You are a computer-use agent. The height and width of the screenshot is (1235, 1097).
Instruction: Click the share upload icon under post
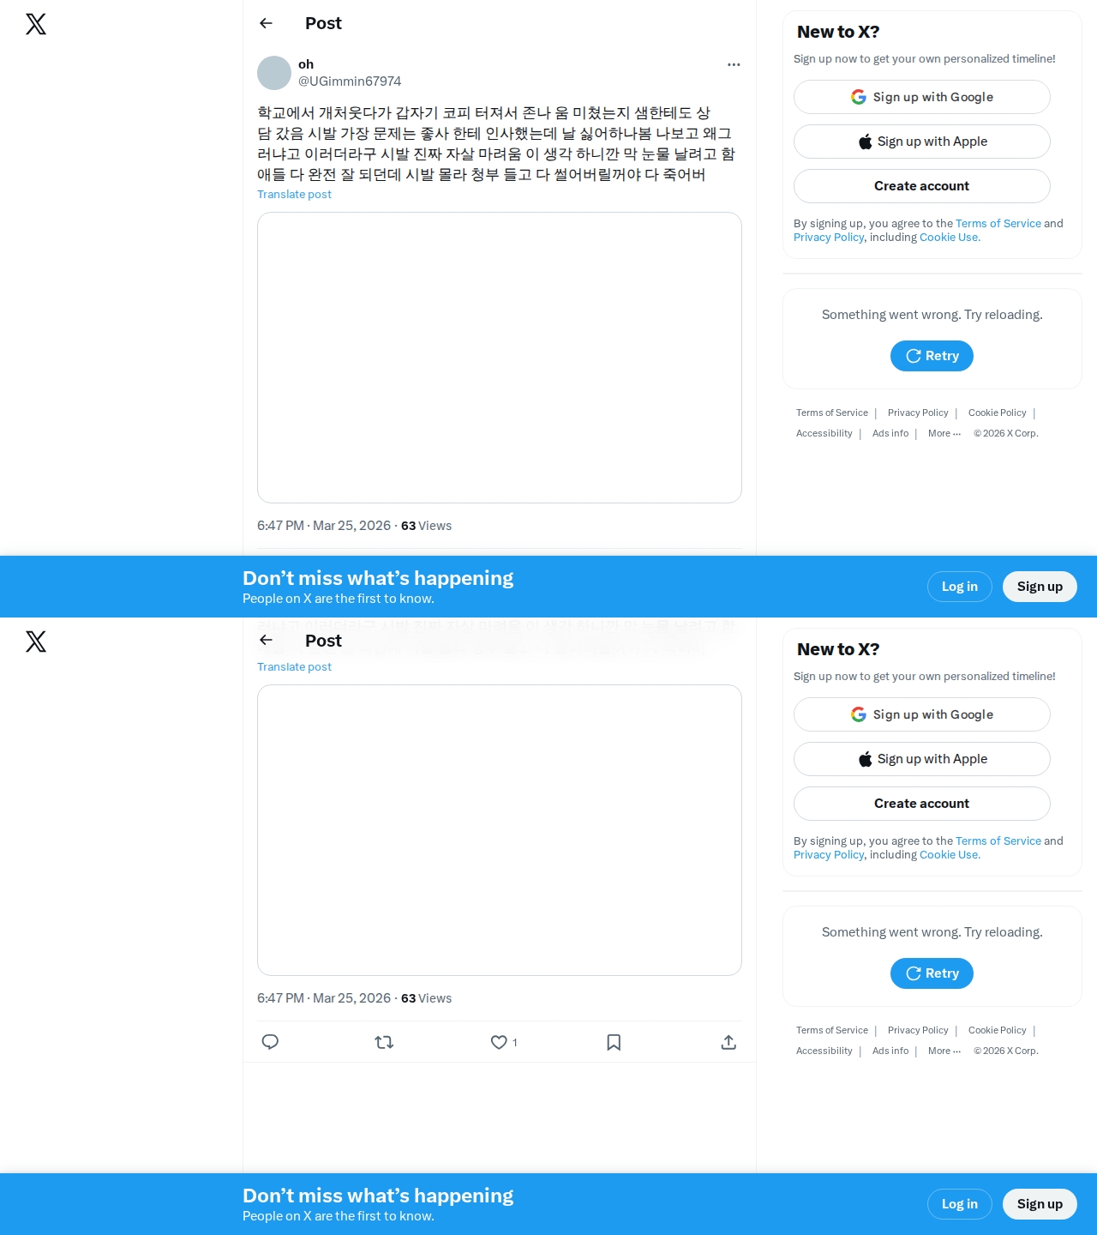728,1042
